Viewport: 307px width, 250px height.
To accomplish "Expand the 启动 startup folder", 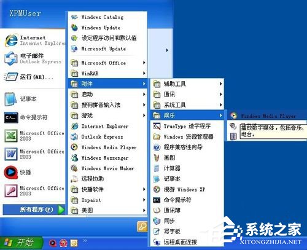I will click(107, 95).
